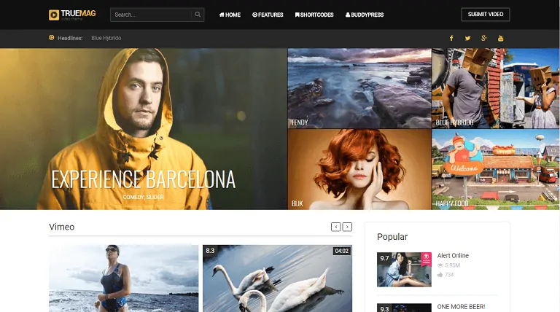560x312 pixels.
Task: Open the BuddyPress menu item
Action: [365, 15]
